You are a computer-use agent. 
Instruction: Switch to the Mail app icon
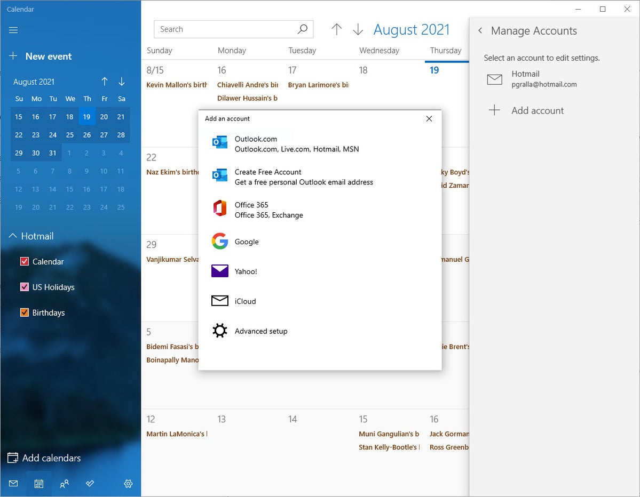click(13, 484)
